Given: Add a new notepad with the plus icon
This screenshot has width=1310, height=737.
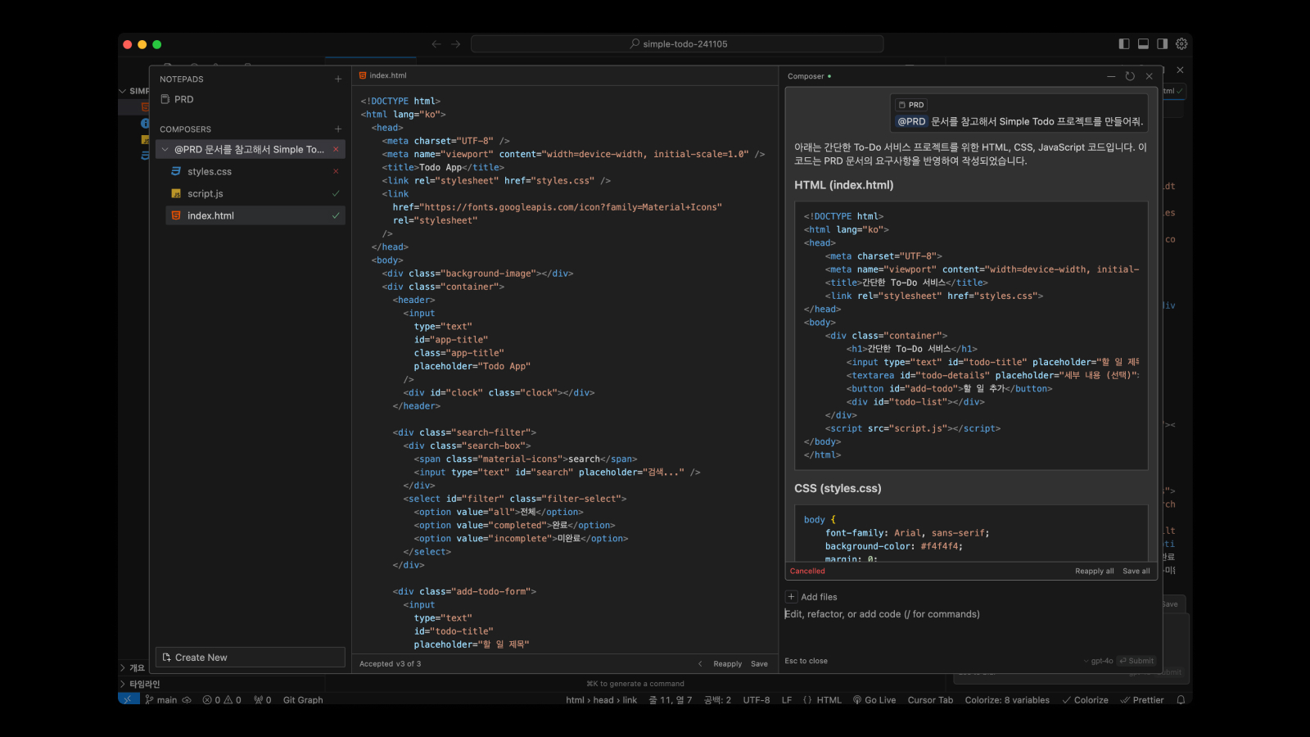Looking at the screenshot, I should tap(338, 79).
